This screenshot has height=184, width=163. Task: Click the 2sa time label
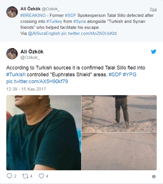point(153,9)
